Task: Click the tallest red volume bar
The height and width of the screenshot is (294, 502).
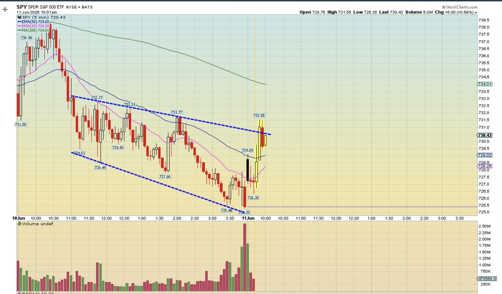Action: point(245,257)
